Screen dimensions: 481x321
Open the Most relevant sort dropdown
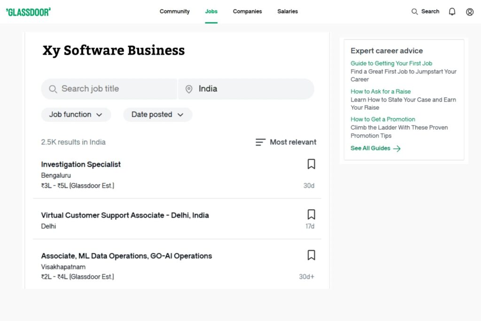click(293, 142)
